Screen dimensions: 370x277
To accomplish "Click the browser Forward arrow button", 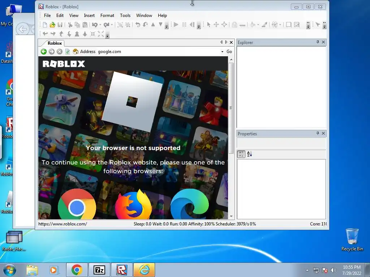I will click(x=51, y=52).
